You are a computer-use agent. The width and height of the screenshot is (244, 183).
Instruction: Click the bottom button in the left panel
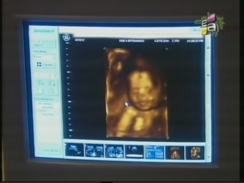click(49, 151)
